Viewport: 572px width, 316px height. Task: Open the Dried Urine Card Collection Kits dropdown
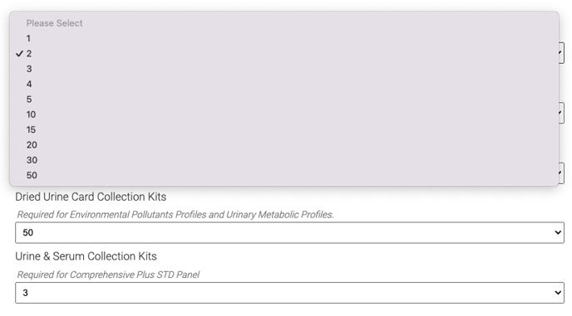[x=289, y=232]
